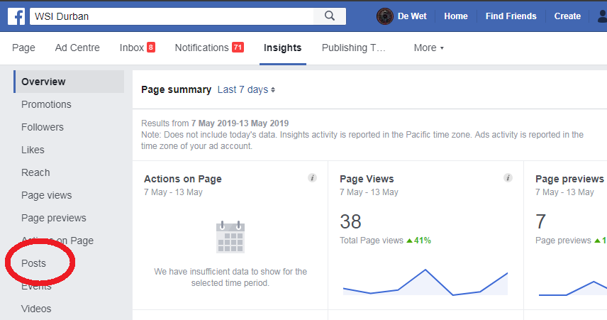
Task: Open the Publishing Tools tab
Action: [x=353, y=48]
